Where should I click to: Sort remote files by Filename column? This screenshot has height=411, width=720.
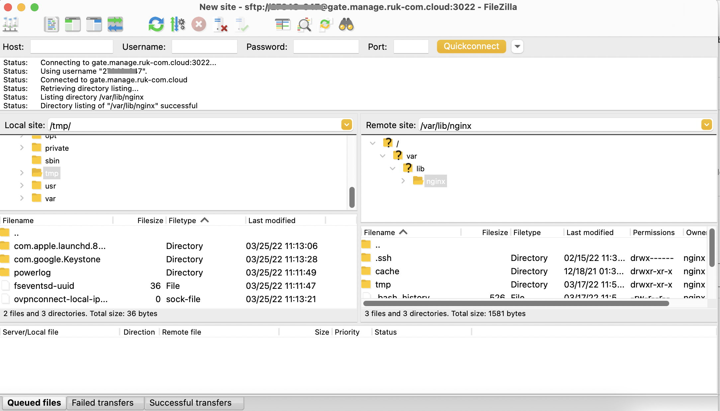[411, 232]
